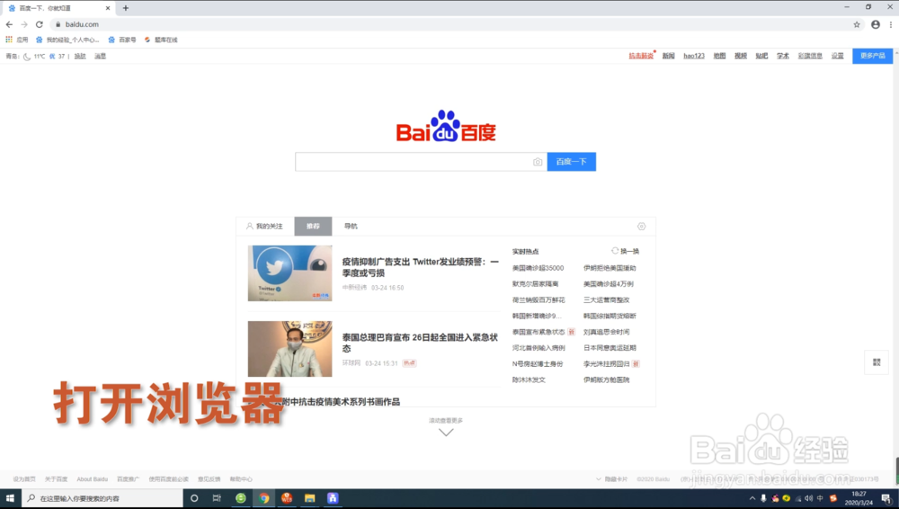
Task: Click the Windows taskbar search box
Action: [102, 498]
